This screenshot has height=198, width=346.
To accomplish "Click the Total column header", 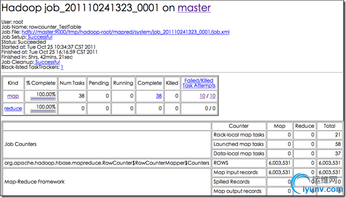I will click(x=329, y=126).
